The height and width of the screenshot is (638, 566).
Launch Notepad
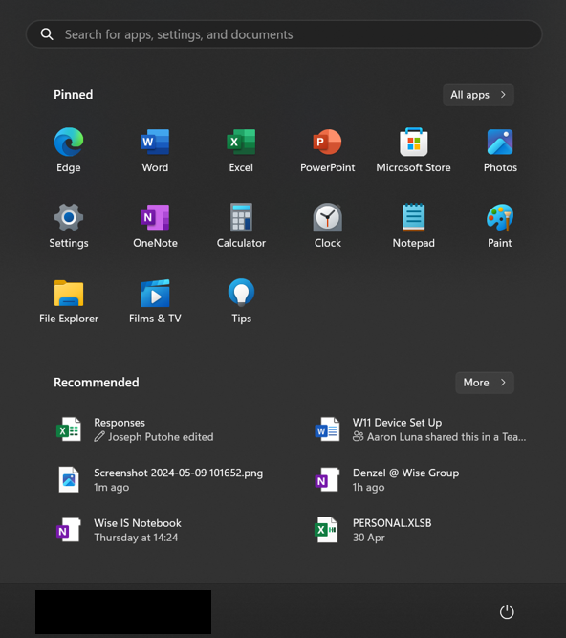pyautogui.click(x=414, y=225)
